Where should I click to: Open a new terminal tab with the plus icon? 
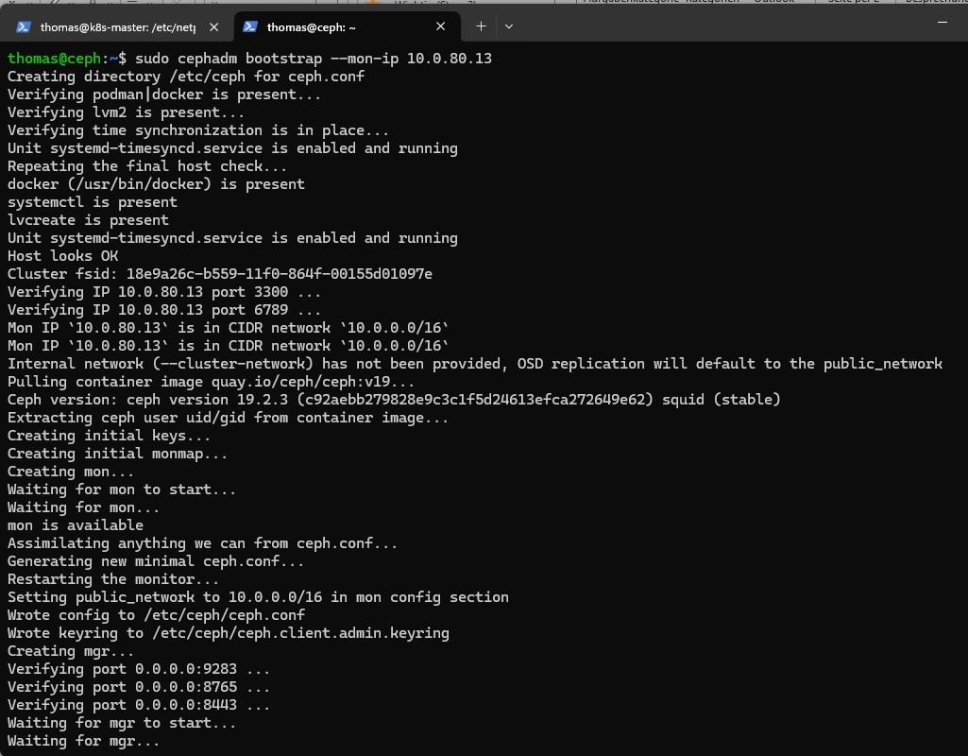(481, 26)
